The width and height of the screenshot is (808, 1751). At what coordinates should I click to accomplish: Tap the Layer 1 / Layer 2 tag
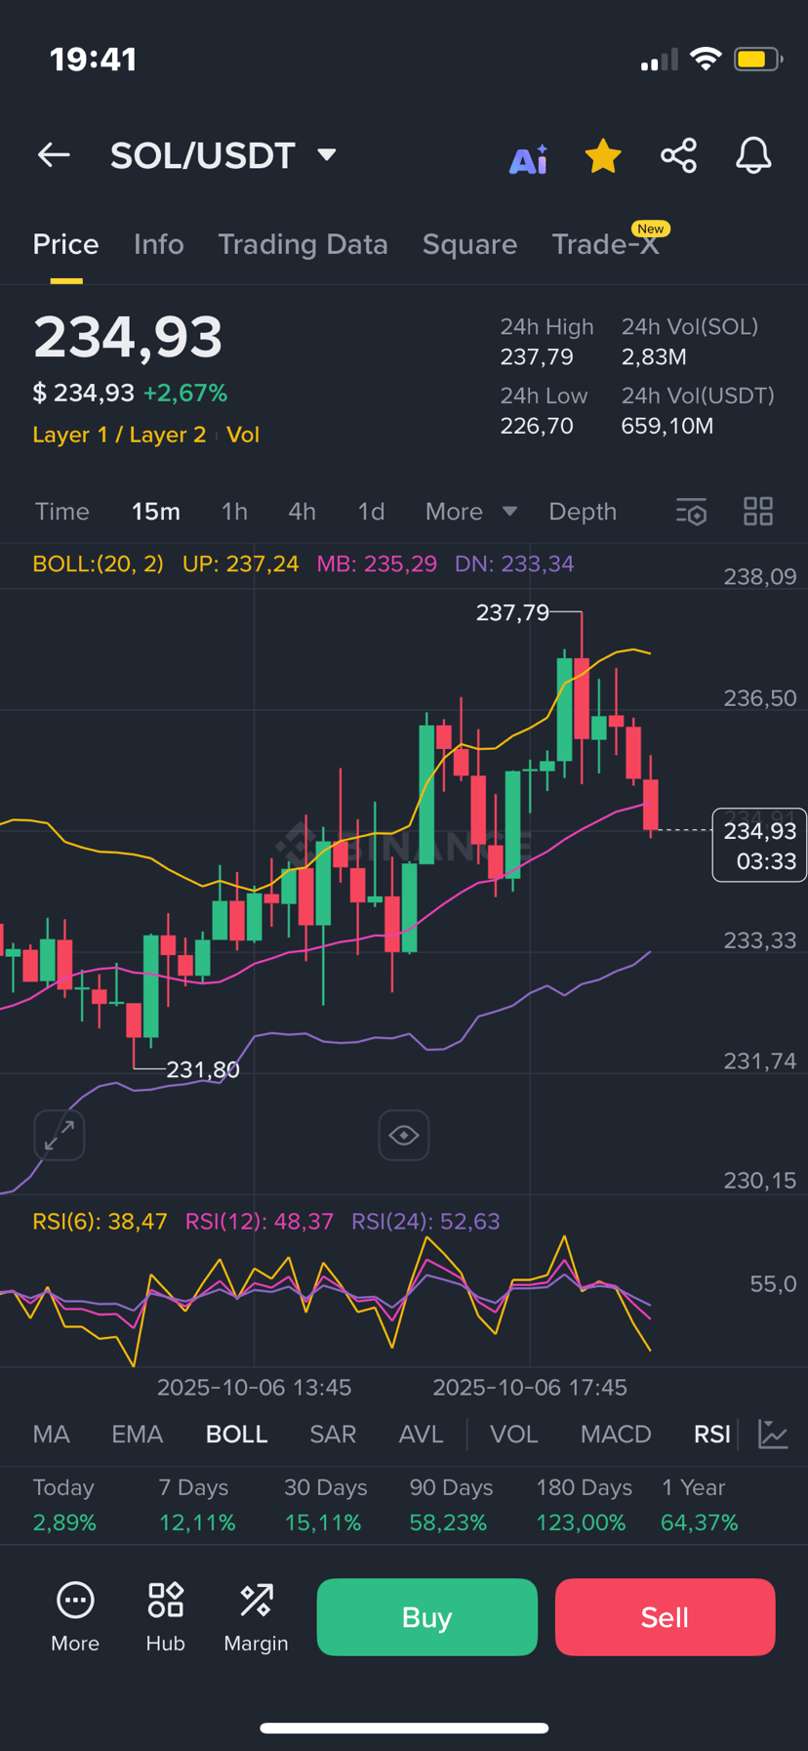pos(119,435)
